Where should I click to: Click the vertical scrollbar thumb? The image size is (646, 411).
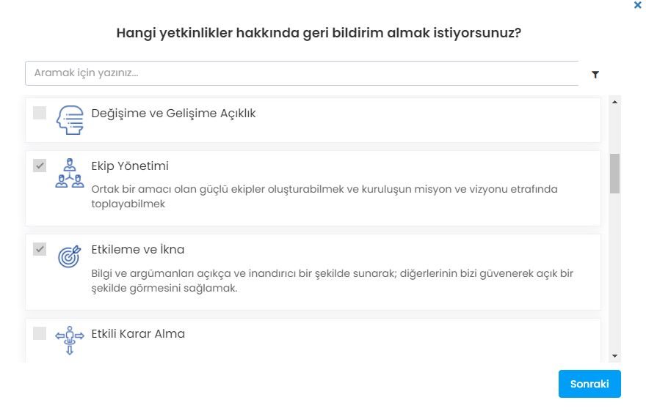point(614,173)
